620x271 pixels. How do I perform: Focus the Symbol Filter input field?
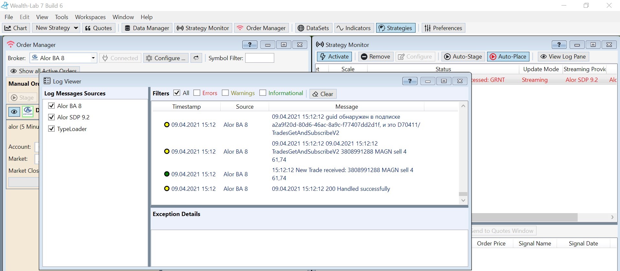coord(259,58)
